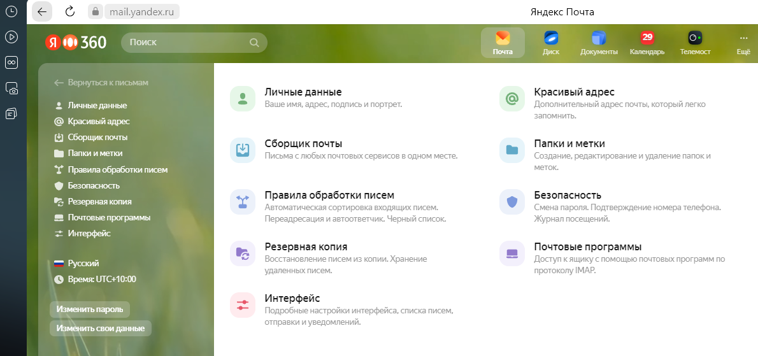The image size is (758, 356).
Task: Click the green person icon for Личные данные
Action: (243, 99)
